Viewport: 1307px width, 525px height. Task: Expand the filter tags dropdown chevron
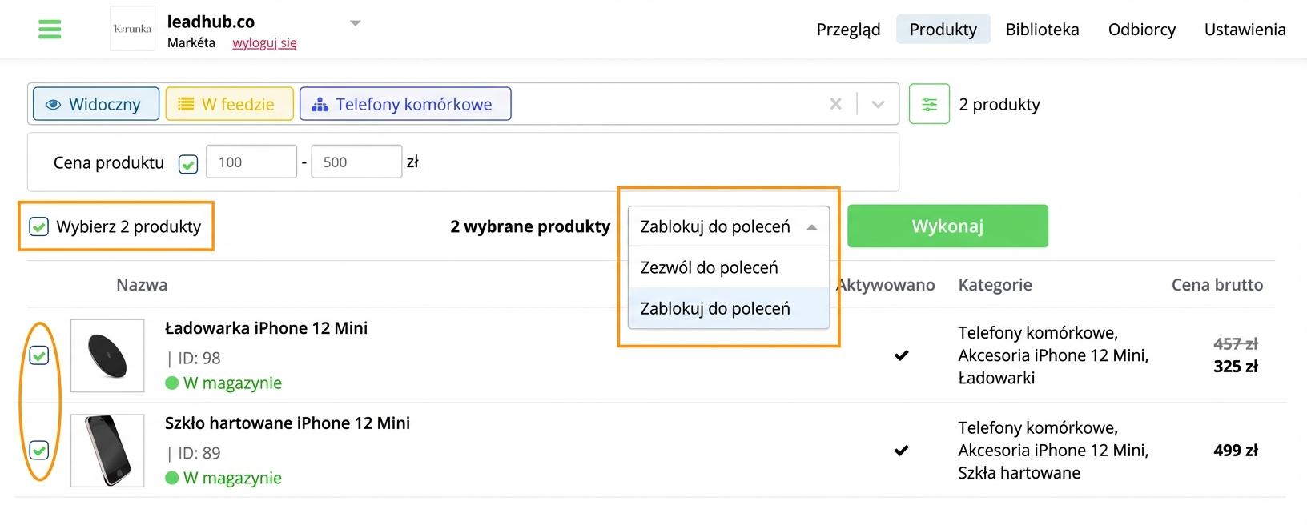878,104
